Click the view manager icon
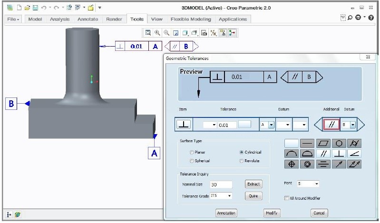The image size is (380, 223). (x=204, y=33)
